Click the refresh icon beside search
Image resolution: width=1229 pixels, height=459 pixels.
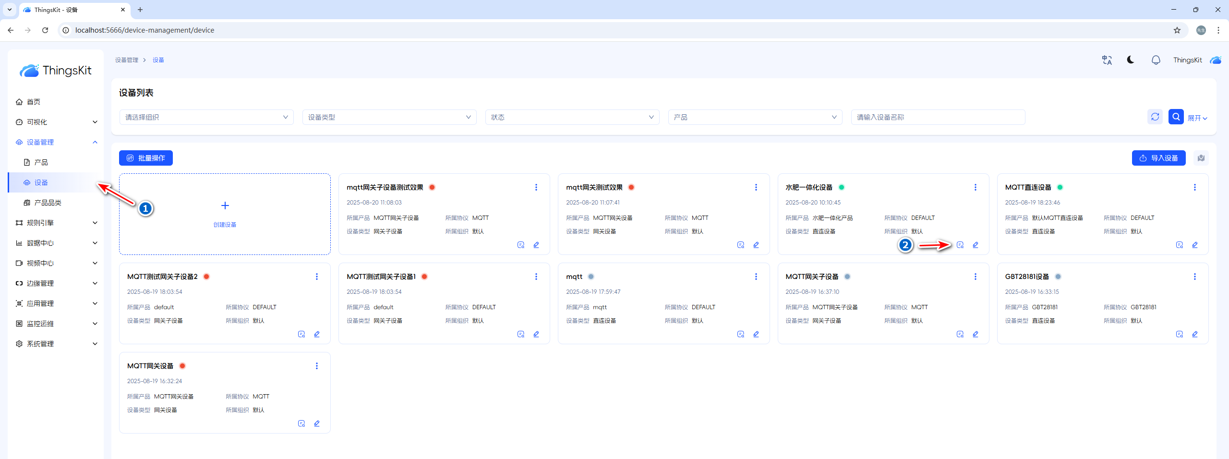pyautogui.click(x=1155, y=117)
